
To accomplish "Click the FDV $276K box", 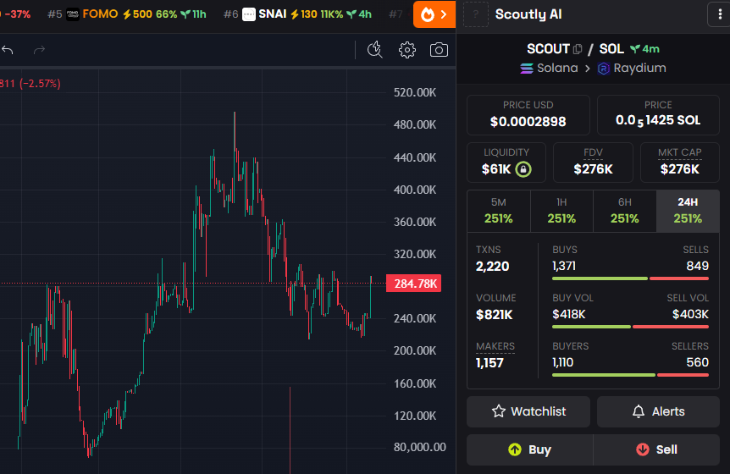I will 593,163.
